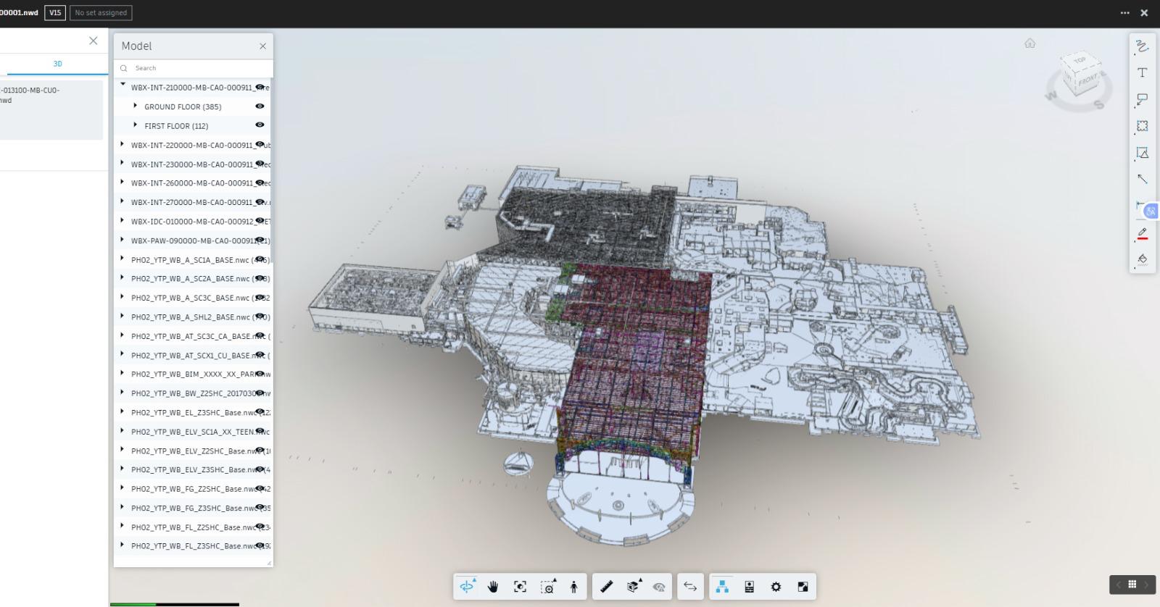Expand the PHO2_YTP_WB_A_SC1A_BASE.nwc node
This screenshot has height=607, width=1160.
tap(123, 259)
